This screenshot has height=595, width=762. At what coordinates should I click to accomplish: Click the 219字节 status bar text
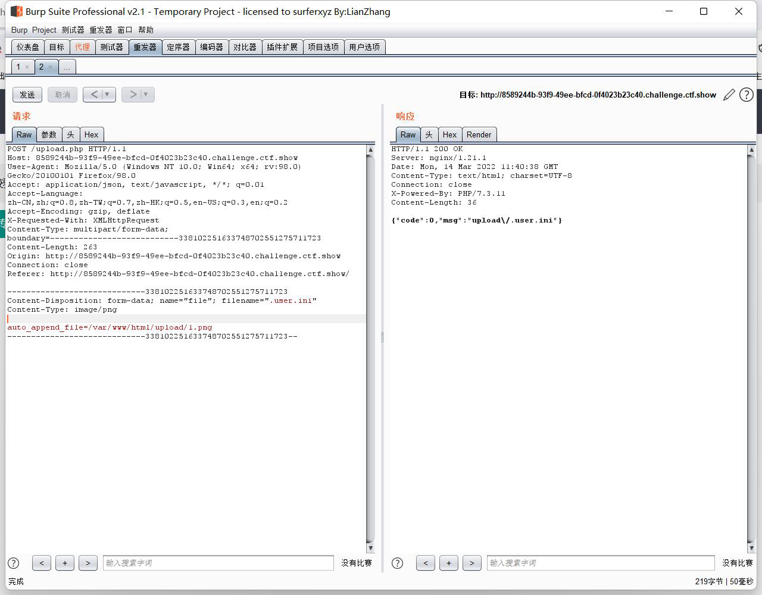pyautogui.click(x=708, y=581)
